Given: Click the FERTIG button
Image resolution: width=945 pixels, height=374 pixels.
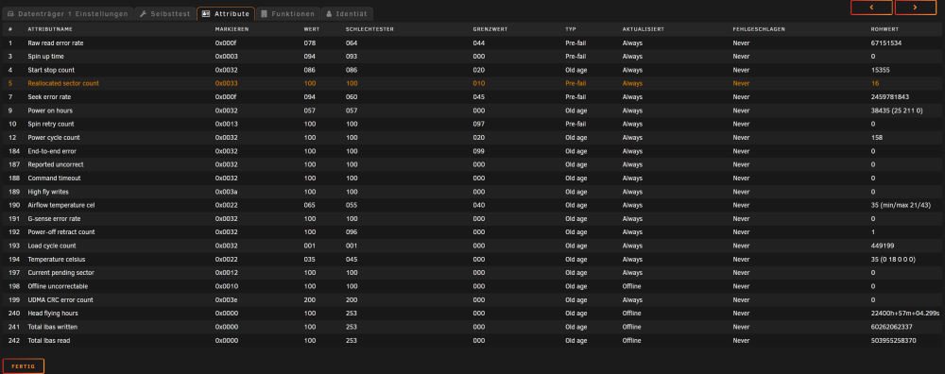Looking at the screenshot, I should [24, 366].
